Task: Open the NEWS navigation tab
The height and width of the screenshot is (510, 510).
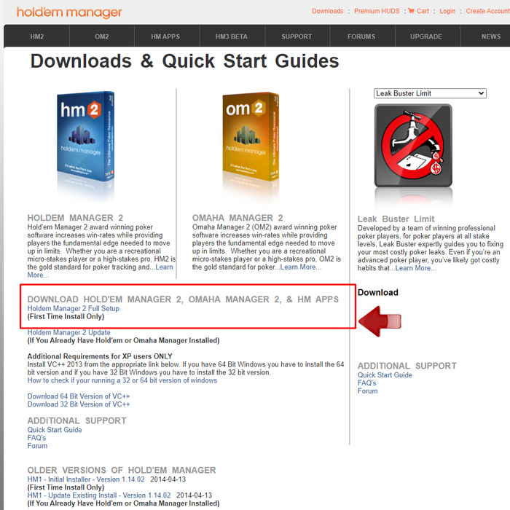Action: coord(491,36)
